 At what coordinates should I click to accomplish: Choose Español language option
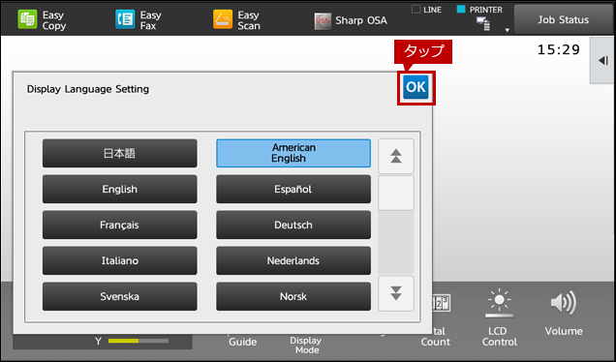pyautogui.click(x=293, y=189)
